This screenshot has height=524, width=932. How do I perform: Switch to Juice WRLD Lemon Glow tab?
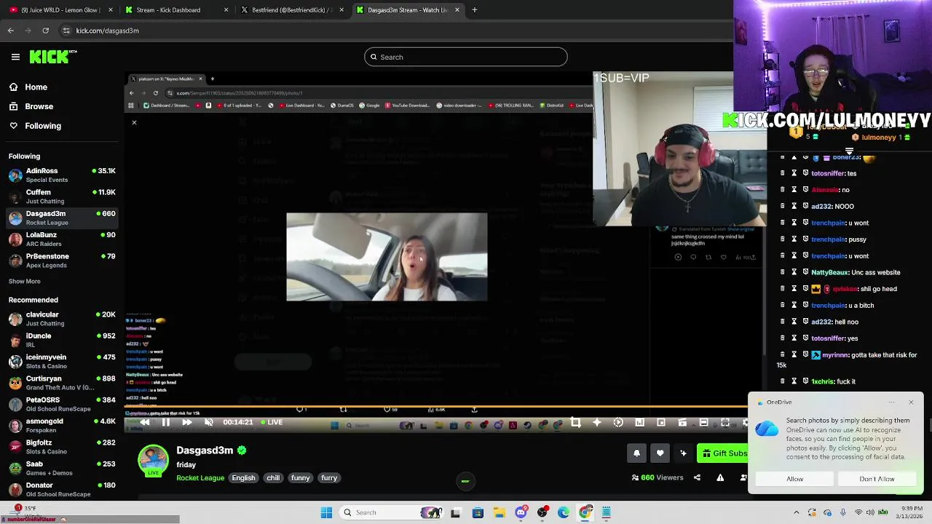60,10
